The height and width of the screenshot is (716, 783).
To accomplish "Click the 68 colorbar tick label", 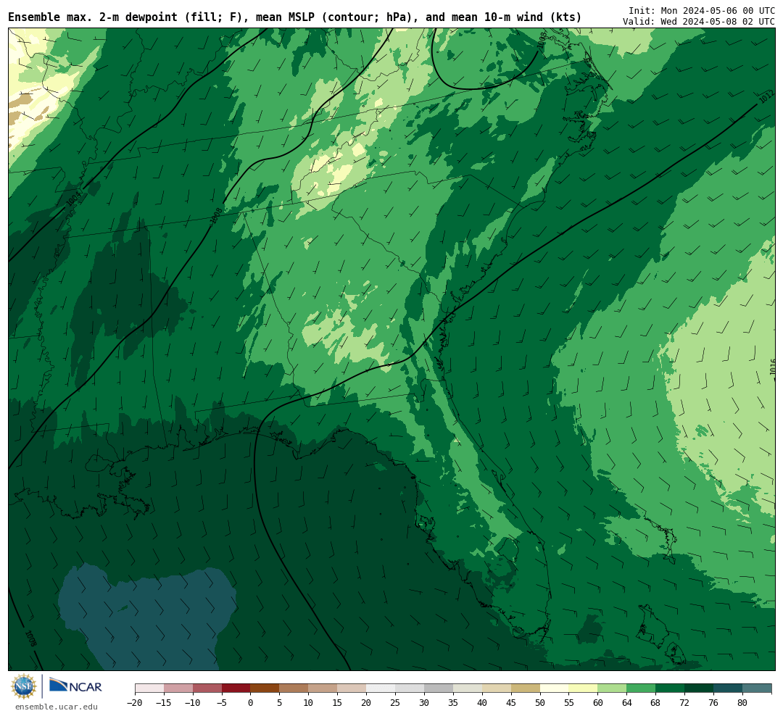I will point(655,703).
